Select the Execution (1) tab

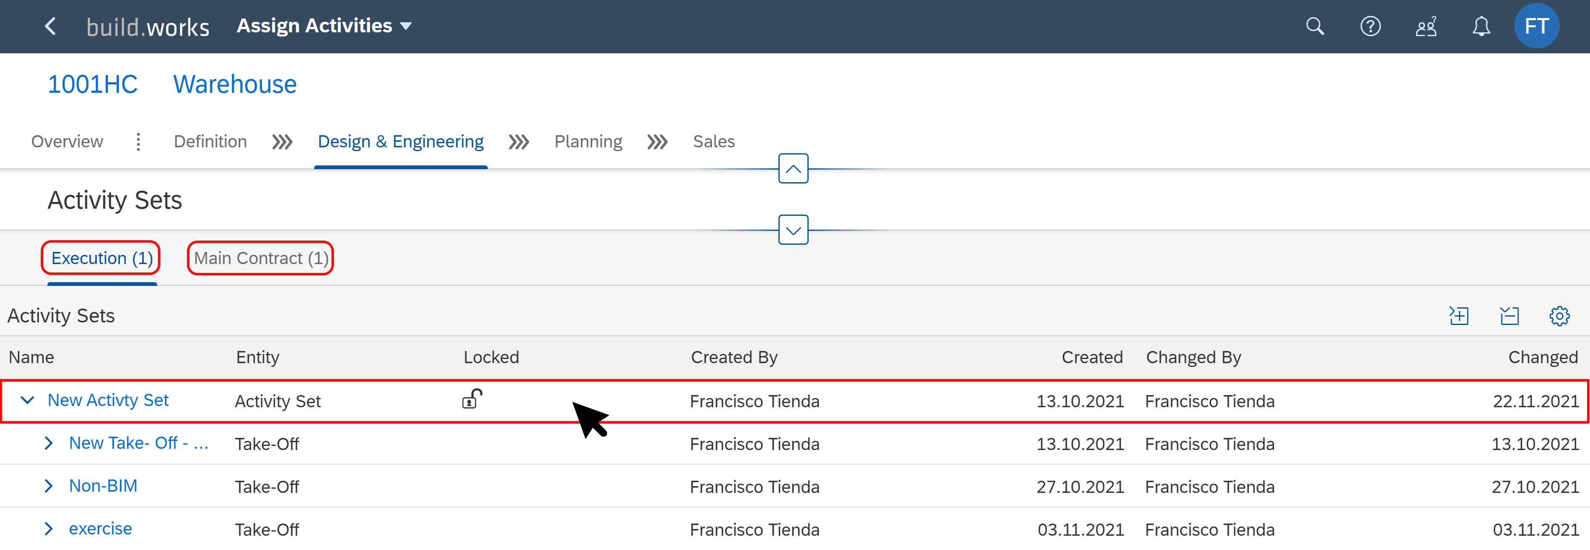[102, 258]
